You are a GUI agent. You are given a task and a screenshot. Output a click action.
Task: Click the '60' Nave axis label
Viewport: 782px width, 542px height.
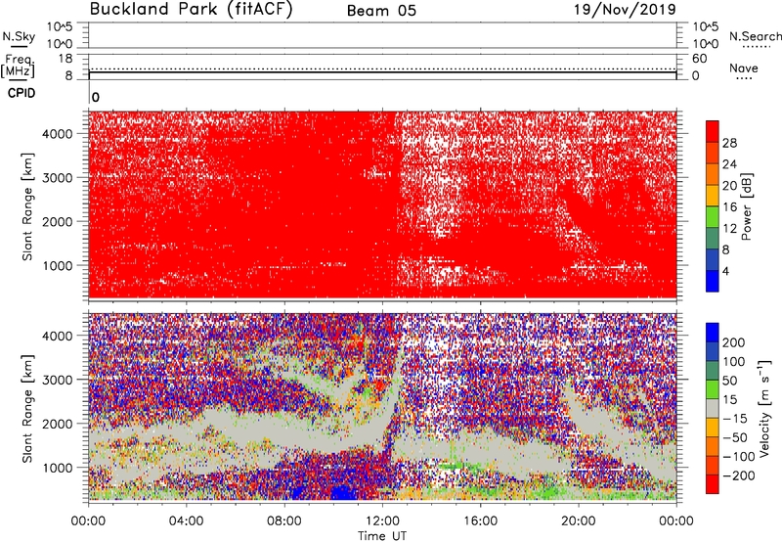699,59
